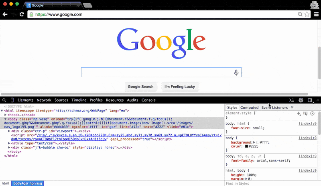
Task: Click the animation play icon in Styles
Action: [x=312, y=113]
